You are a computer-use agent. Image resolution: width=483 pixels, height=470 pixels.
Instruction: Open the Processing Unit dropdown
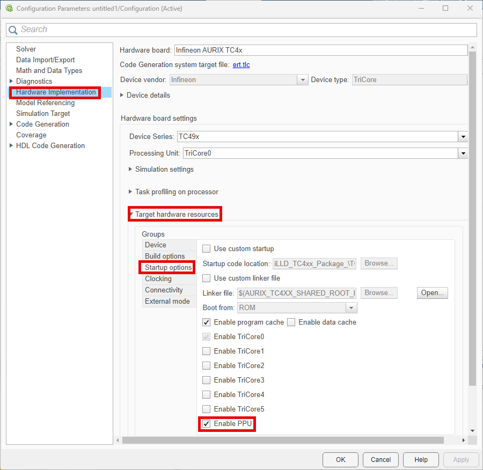pyautogui.click(x=463, y=153)
